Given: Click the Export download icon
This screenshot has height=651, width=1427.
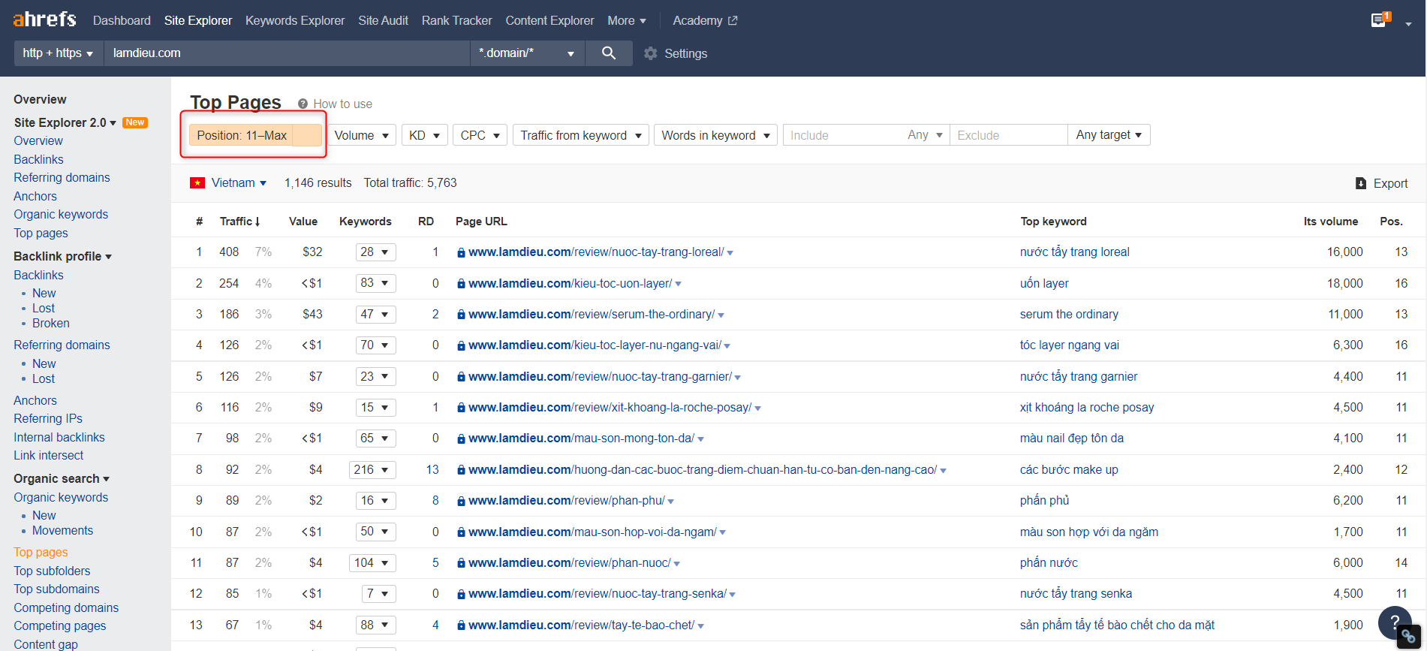Looking at the screenshot, I should 1361,183.
